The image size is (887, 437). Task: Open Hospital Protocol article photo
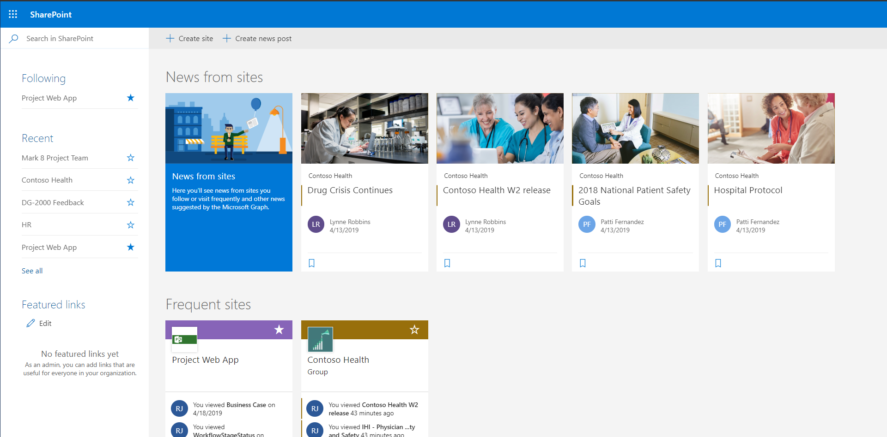[x=771, y=128]
